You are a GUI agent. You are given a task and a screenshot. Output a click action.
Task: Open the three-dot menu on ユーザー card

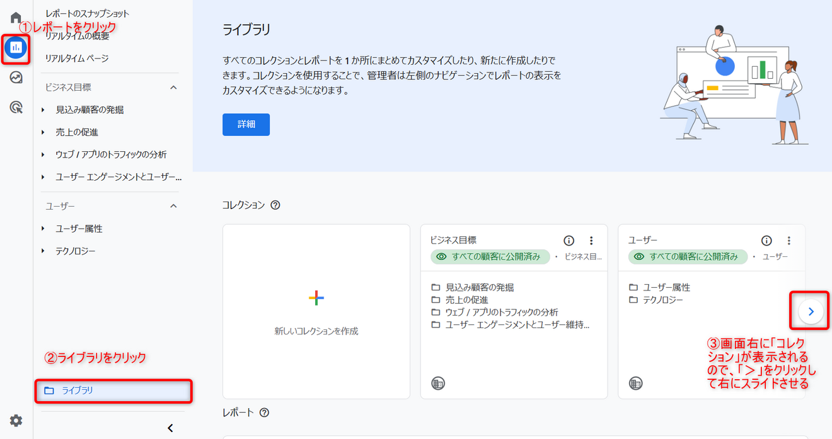[789, 241]
